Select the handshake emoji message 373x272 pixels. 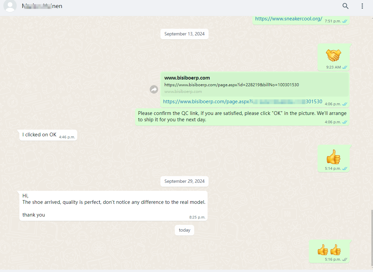333,55
